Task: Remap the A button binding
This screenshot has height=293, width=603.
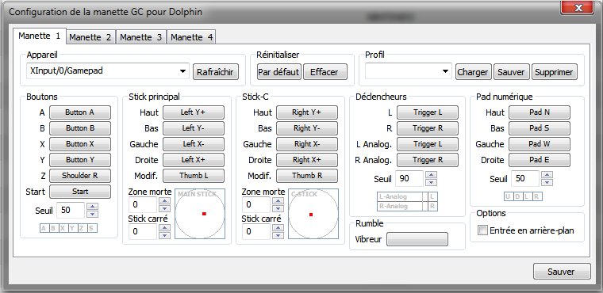Action: [x=80, y=112]
